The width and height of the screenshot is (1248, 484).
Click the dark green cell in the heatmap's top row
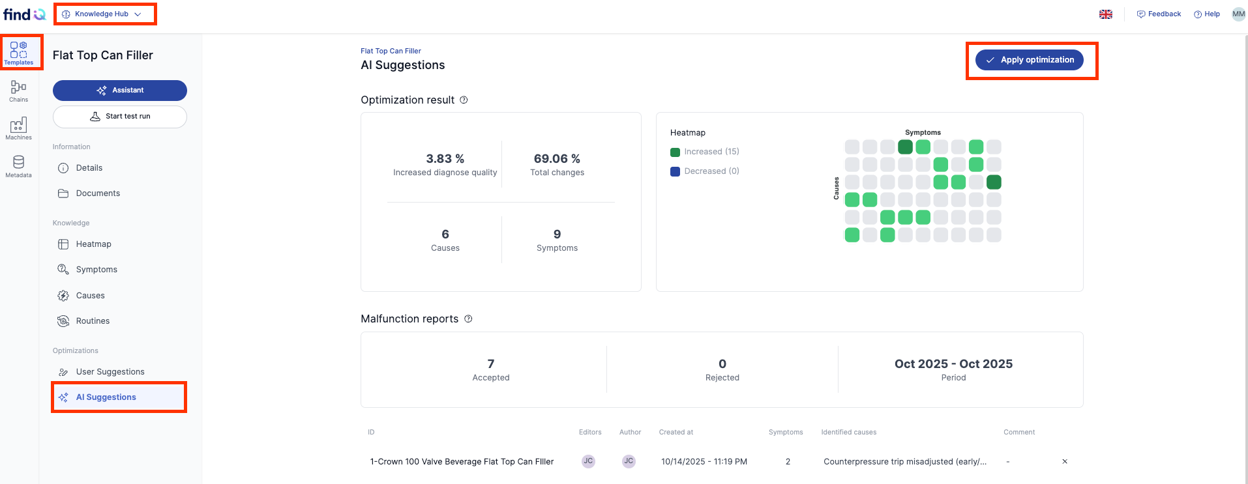coord(905,147)
